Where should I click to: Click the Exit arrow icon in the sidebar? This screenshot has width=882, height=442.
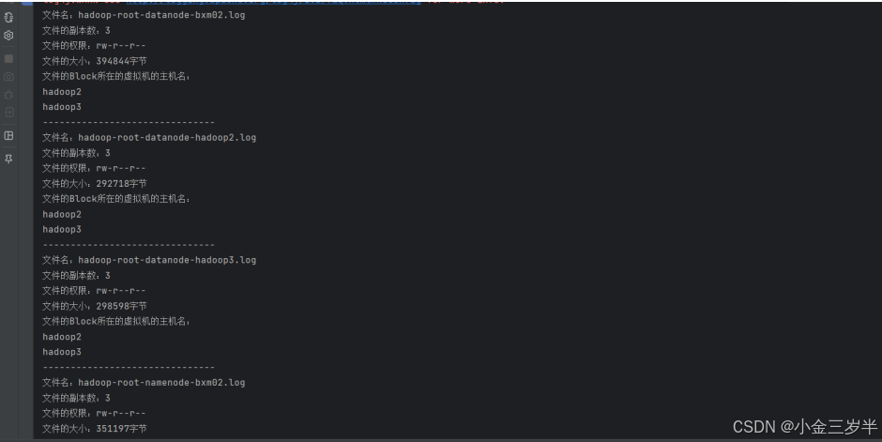pos(8,113)
